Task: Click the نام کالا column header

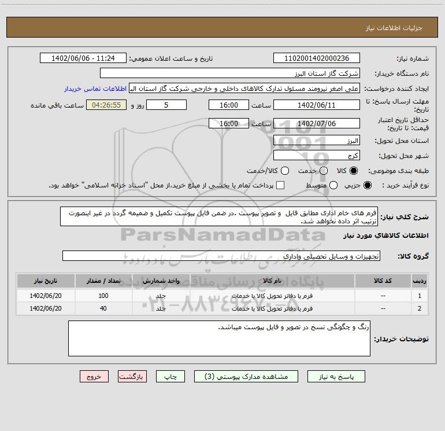Action: [272, 281]
